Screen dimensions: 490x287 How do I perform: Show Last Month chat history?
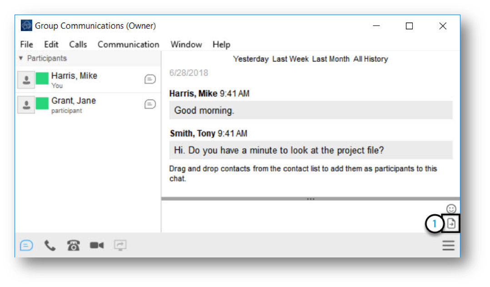330,59
